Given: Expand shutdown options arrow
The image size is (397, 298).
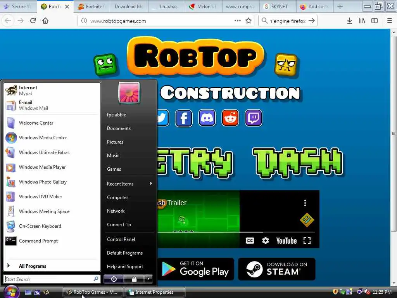Looking at the screenshot, I should pos(148,279).
